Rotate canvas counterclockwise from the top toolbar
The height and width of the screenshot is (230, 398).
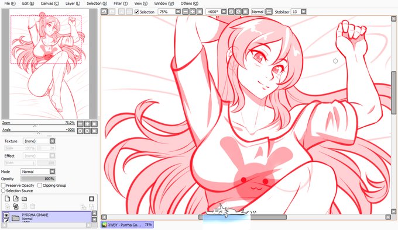pos(231,12)
